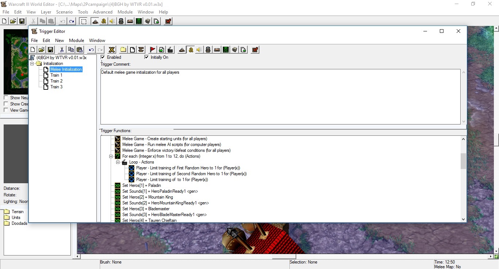Toggle the View Gam... checkbox in World Editor
499x269 pixels.
coord(6,110)
